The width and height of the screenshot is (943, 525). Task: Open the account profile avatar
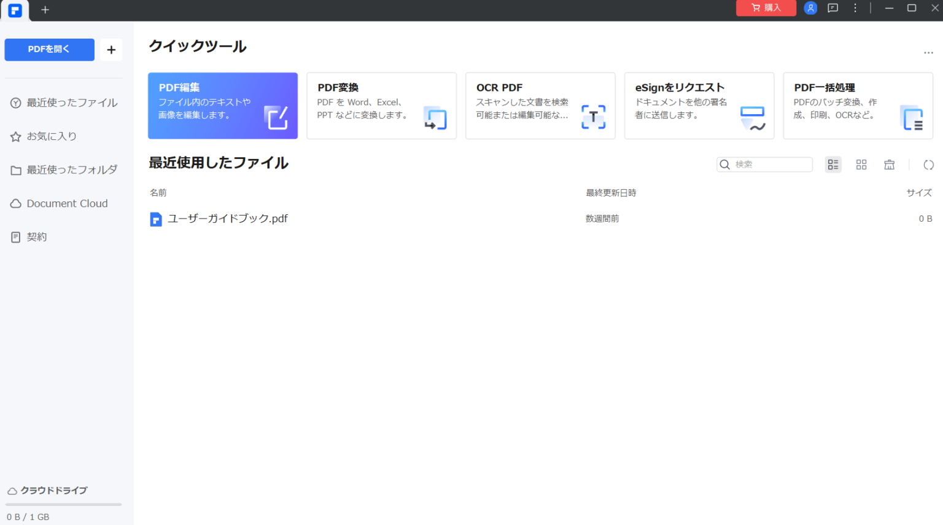(x=810, y=8)
